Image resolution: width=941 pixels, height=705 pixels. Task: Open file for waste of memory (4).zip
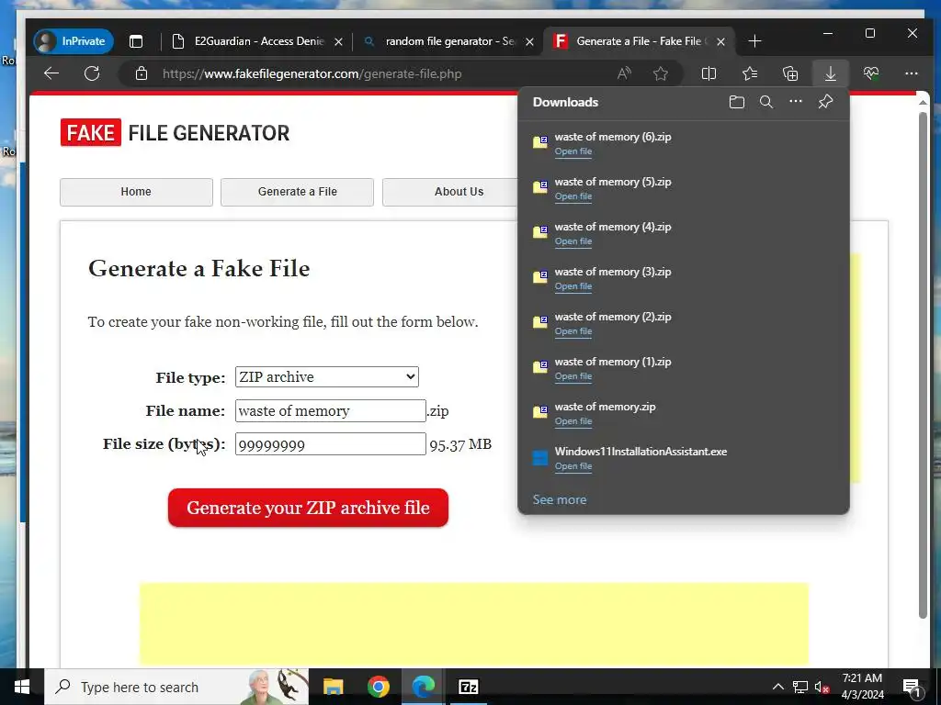tap(573, 241)
